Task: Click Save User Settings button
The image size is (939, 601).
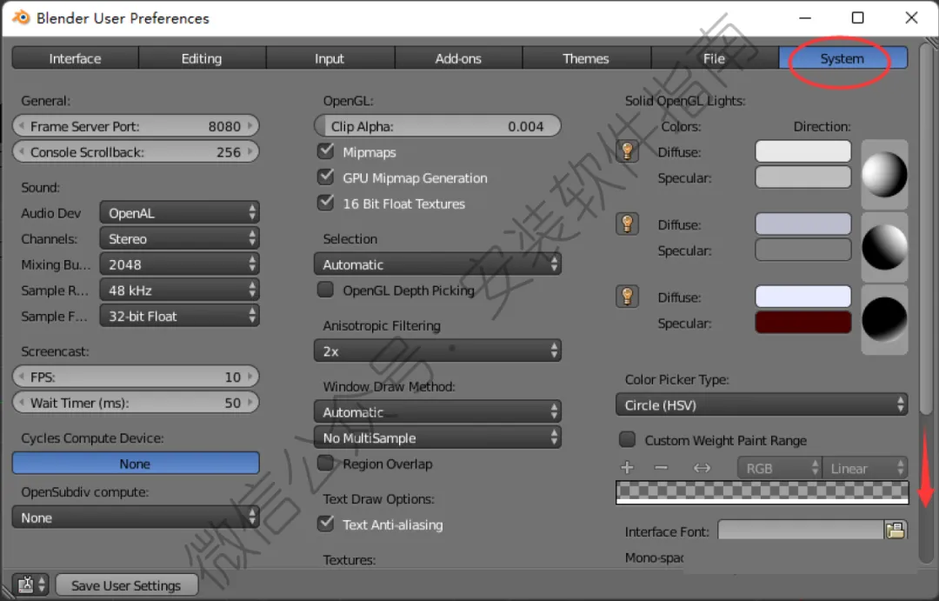Action: point(126,584)
